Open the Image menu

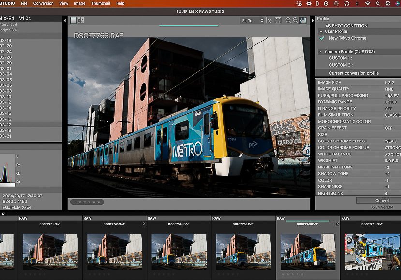[x=79, y=3]
